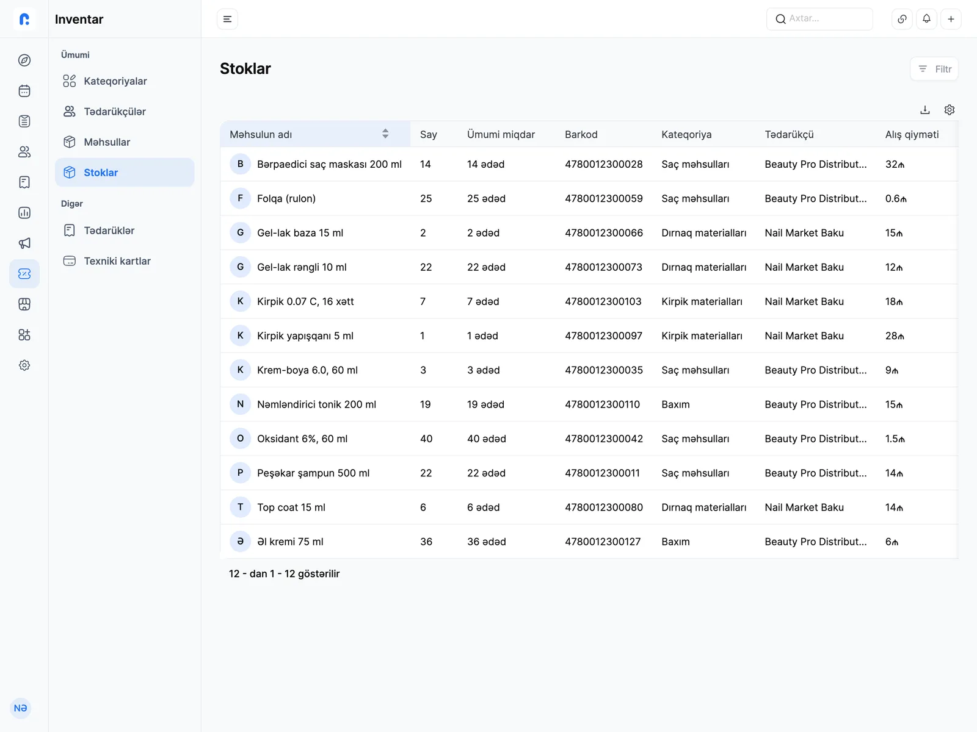The height and width of the screenshot is (732, 977).
Task: Open notifications bell
Action: point(926,19)
